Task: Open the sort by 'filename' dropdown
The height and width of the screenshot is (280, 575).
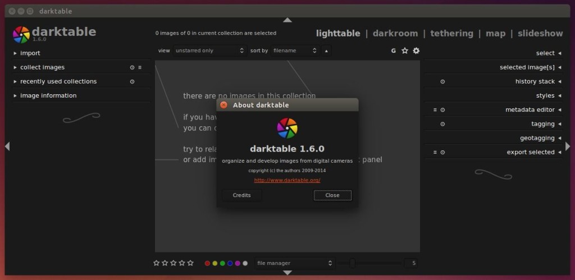Action: click(x=295, y=51)
